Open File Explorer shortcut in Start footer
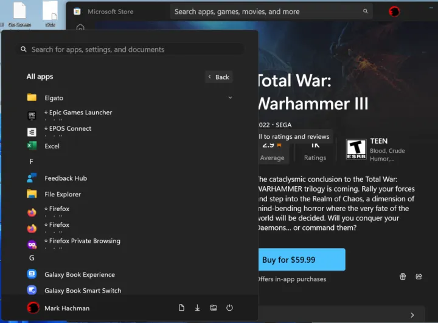The image size is (438, 323). click(x=214, y=308)
